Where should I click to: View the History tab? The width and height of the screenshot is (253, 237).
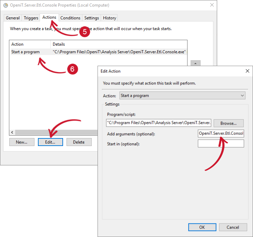pos(109,18)
